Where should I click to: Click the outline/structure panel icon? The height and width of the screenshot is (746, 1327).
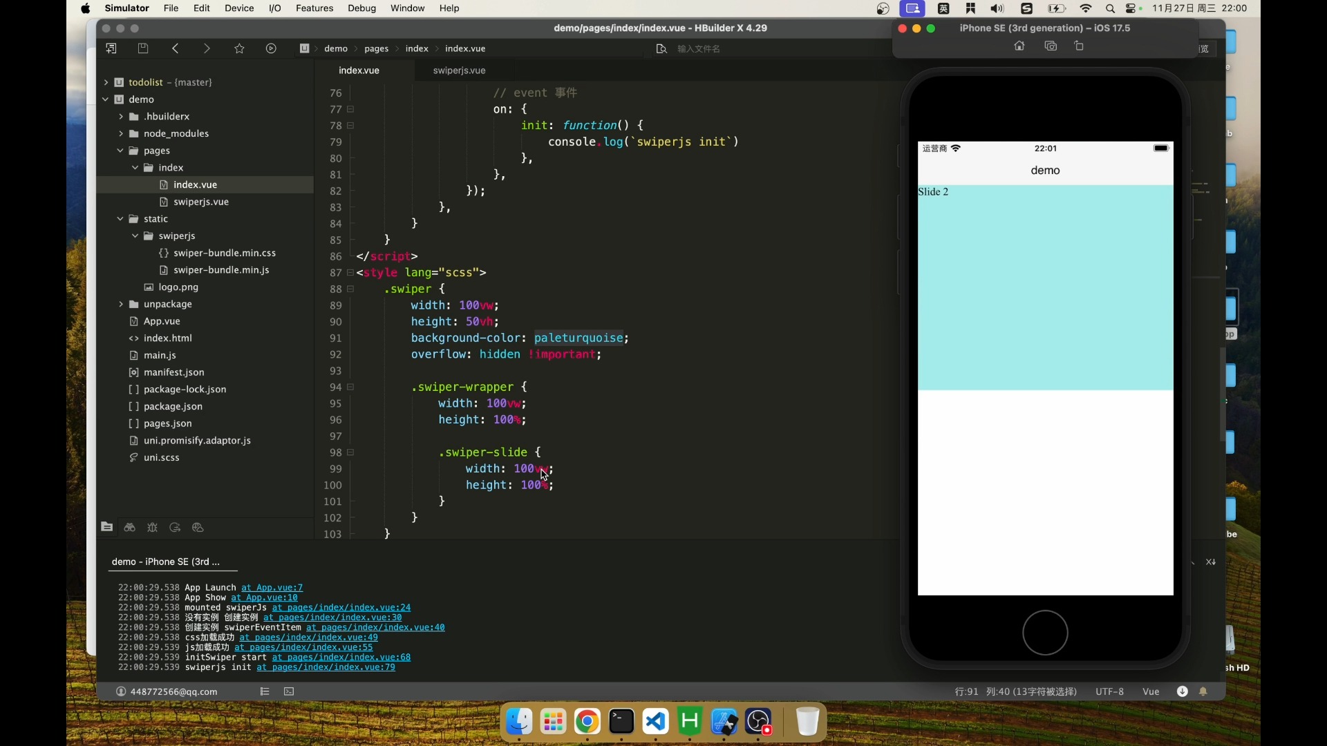tap(265, 691)
